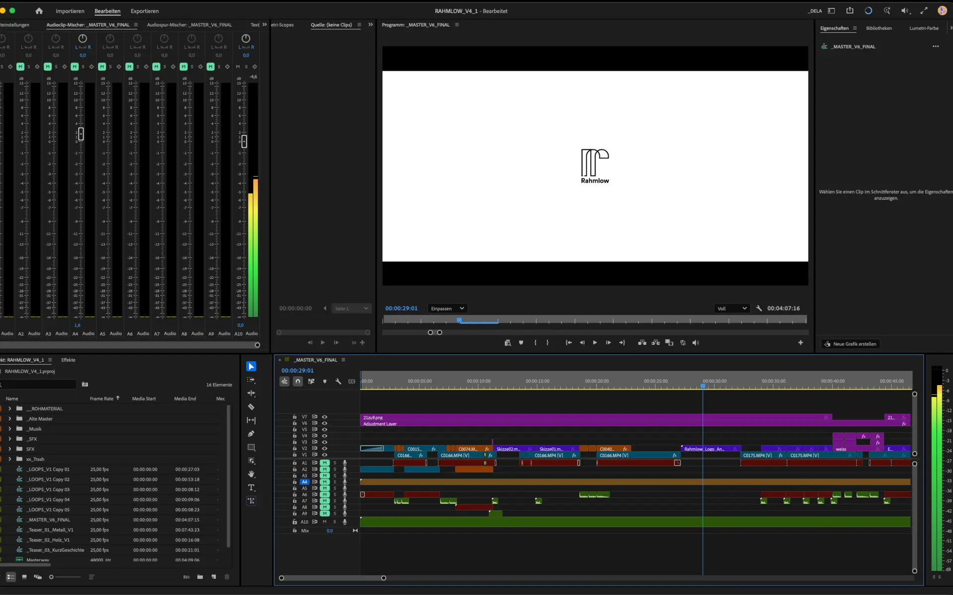Viewport: 953px width, 595px height.
Task: Switch project panel to icon view
Action: (x=24, y=577)
